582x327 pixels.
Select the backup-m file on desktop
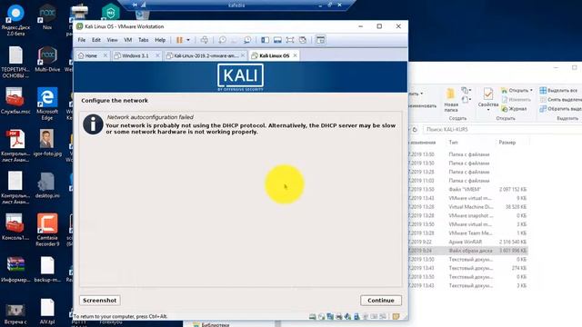[47, 270]
